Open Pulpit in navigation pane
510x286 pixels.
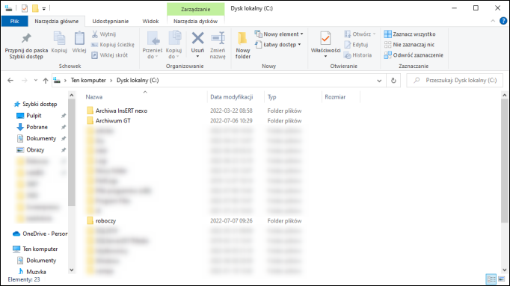pyautogui.click(x=29, y=116)
